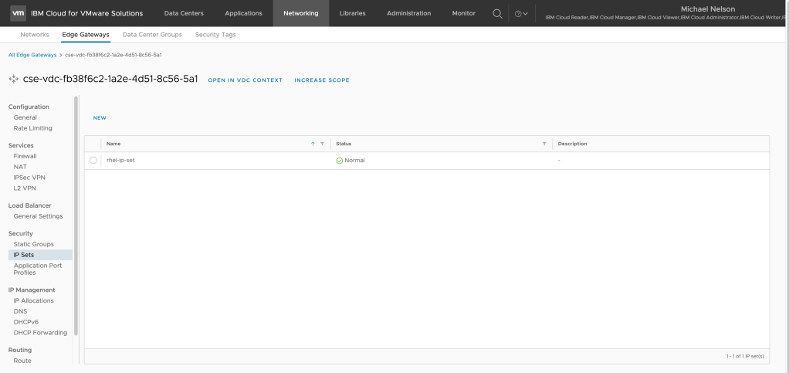
Task: Switch to the Data Centers menu
Action: [x=184, y=13]
